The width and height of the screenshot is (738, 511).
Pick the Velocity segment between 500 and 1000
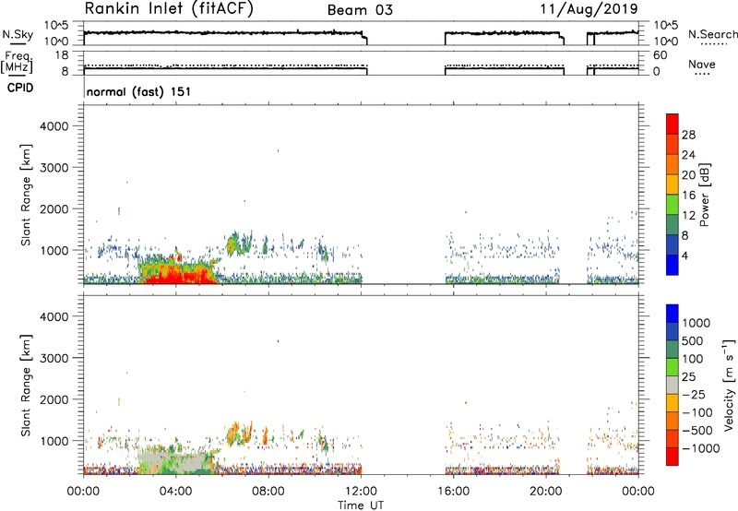(673, 331)
